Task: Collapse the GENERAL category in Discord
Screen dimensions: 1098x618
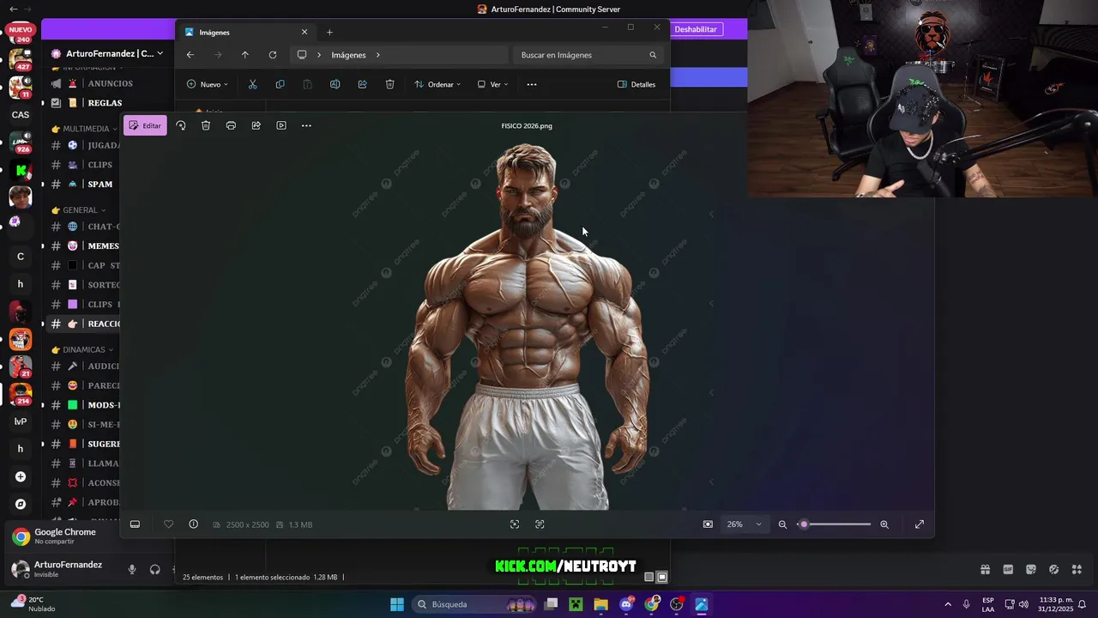Action: coord(79,210)
